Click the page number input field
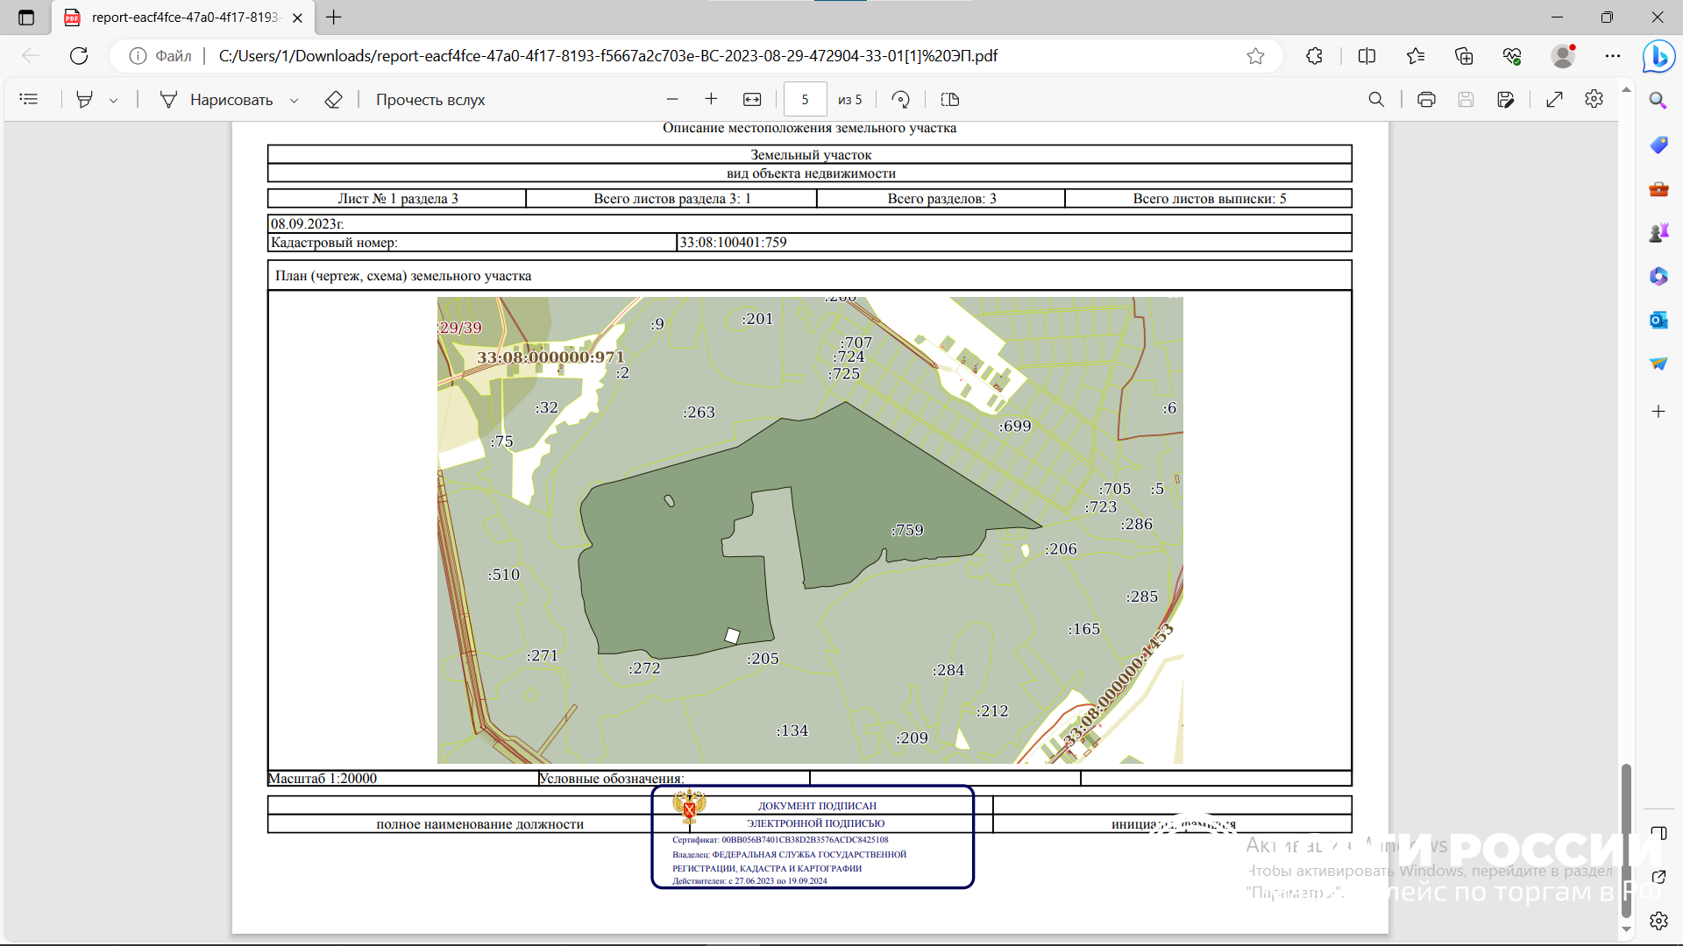The width and height of the screenshot is (1683, 946). click(x=805, y=100)
